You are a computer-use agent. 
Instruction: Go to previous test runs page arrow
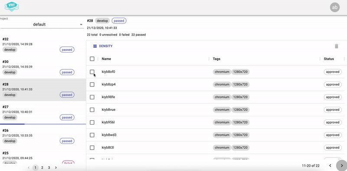tap(330, 165)
